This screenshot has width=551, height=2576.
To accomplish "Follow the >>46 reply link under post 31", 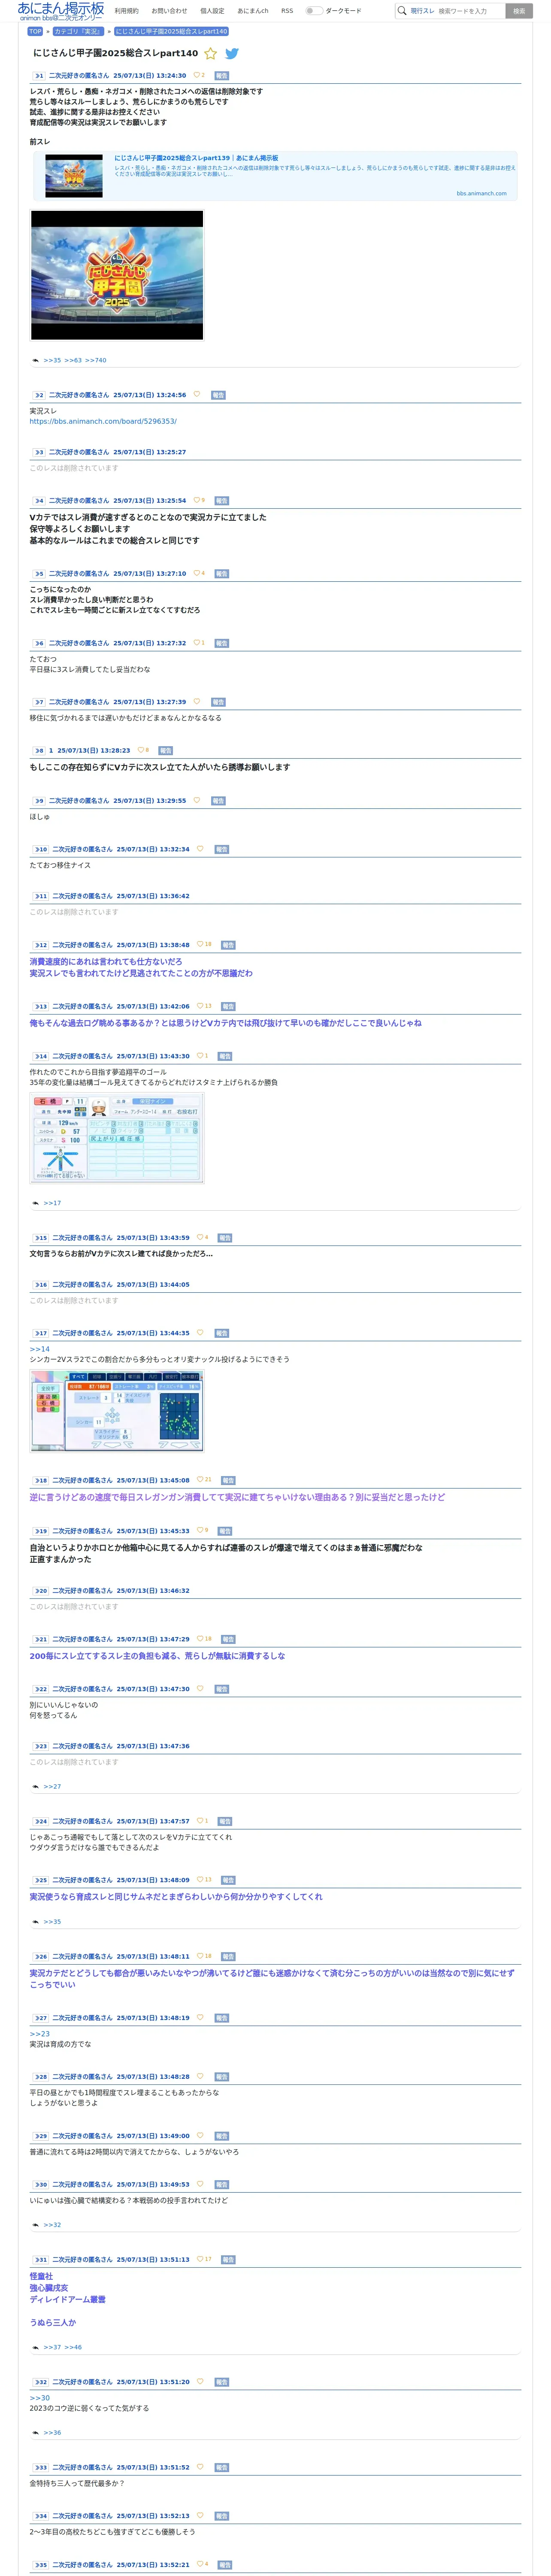I will (x=73, y=2347).
